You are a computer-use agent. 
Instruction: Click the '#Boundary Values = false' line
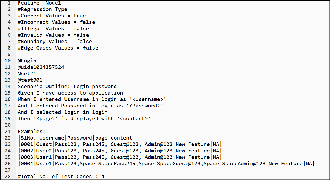pos(55,42)
